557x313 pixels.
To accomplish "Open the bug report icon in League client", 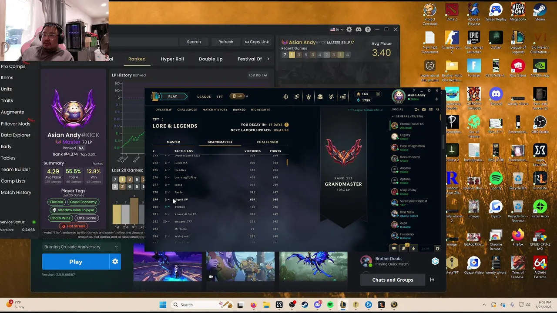I will pos(437,248).
